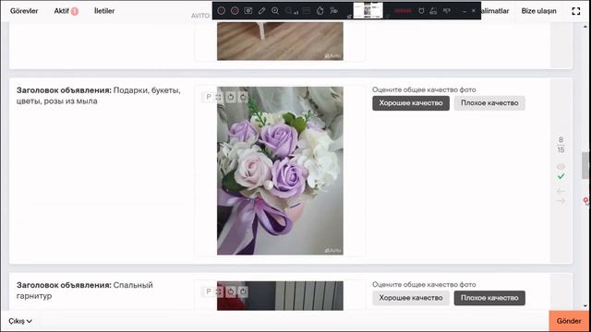Click the scrollbar up arrow
This screenshot has height=332, width=591.
pos(585,27)
